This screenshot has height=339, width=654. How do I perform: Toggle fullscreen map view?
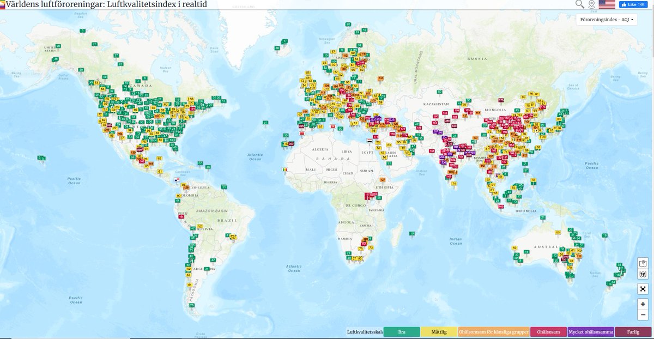coord(643,289)
